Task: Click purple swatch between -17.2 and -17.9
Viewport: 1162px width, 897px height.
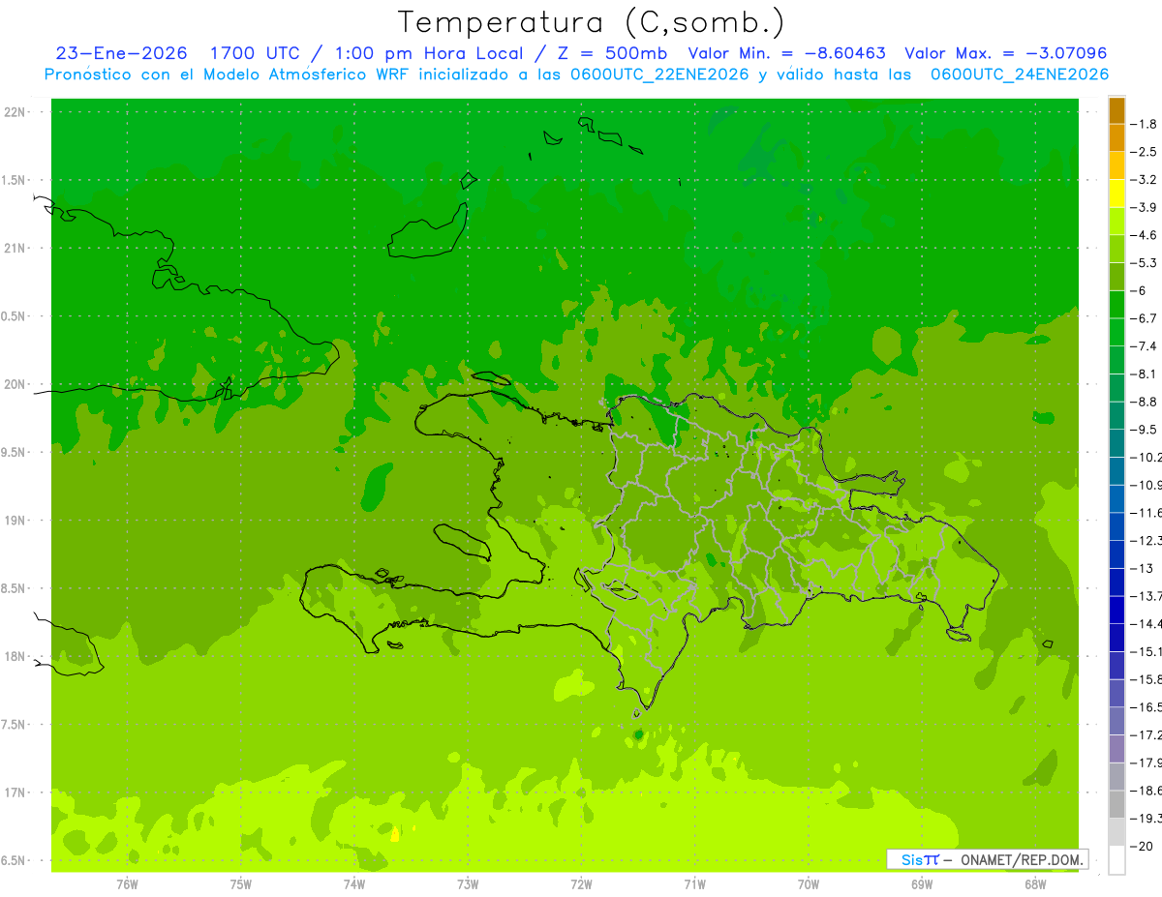Action: [1117, 748]
